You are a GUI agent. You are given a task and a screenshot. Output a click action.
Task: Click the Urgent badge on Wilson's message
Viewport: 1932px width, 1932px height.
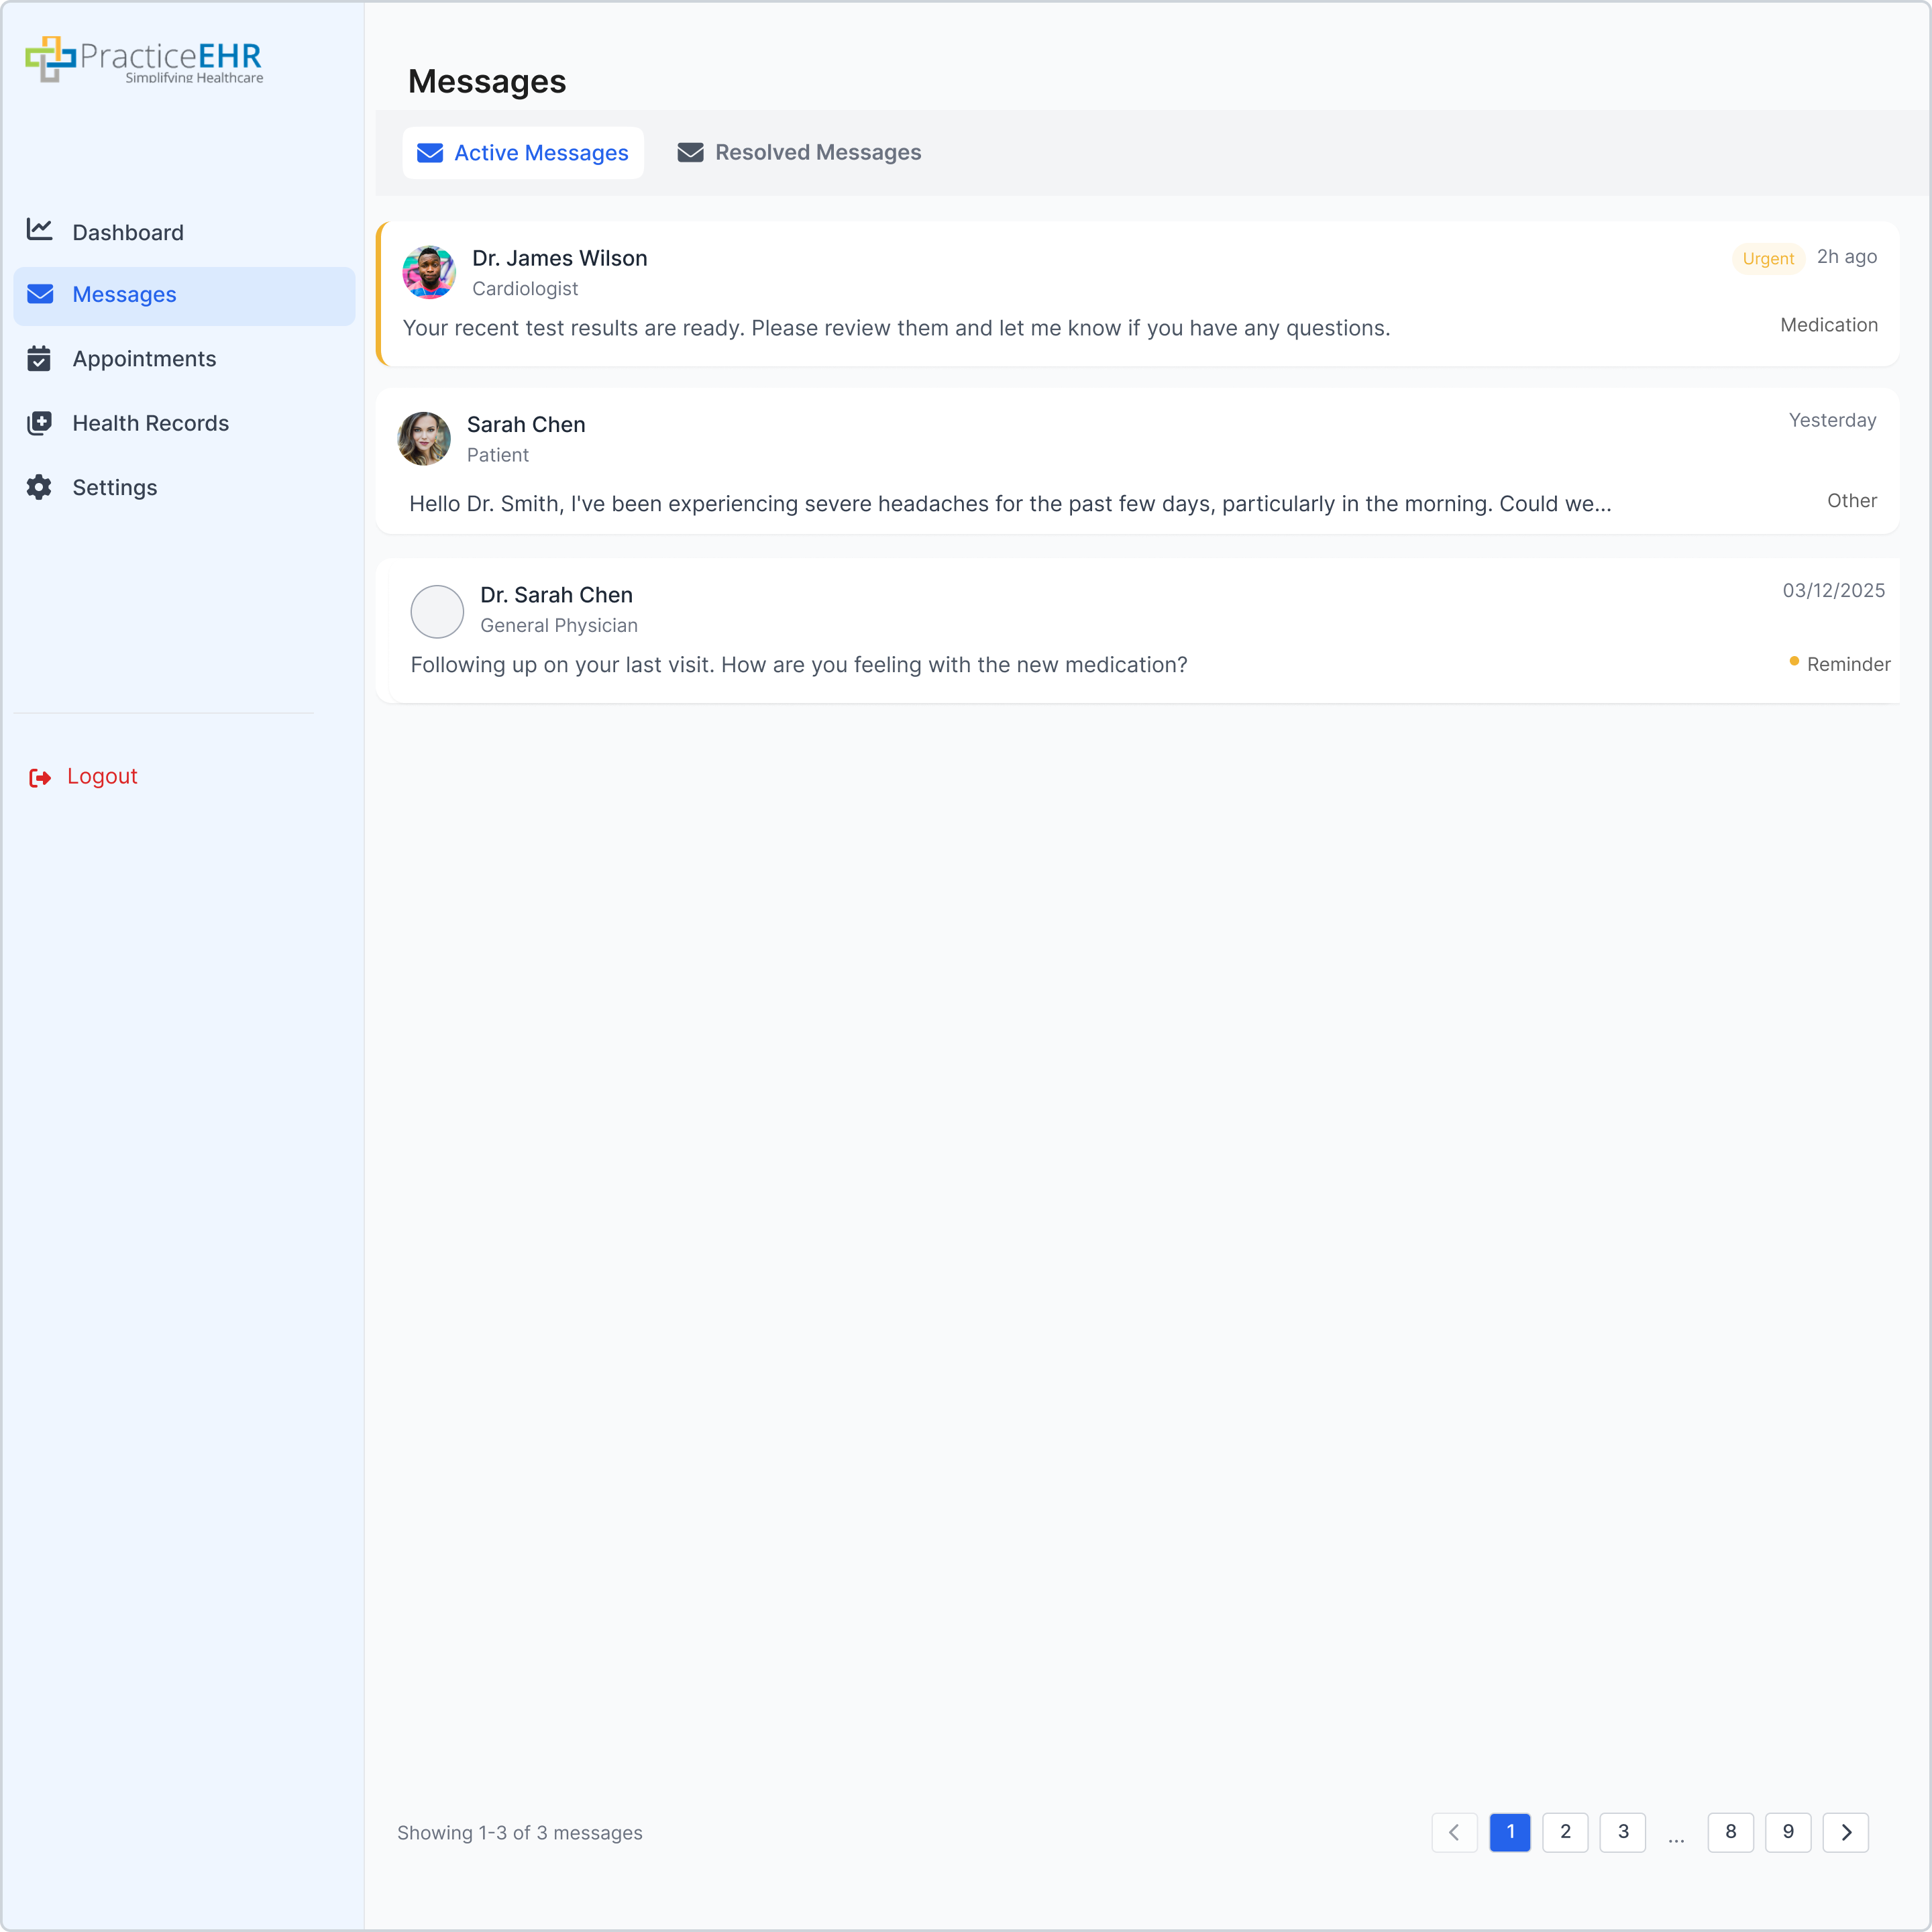tap(1768, 258)
